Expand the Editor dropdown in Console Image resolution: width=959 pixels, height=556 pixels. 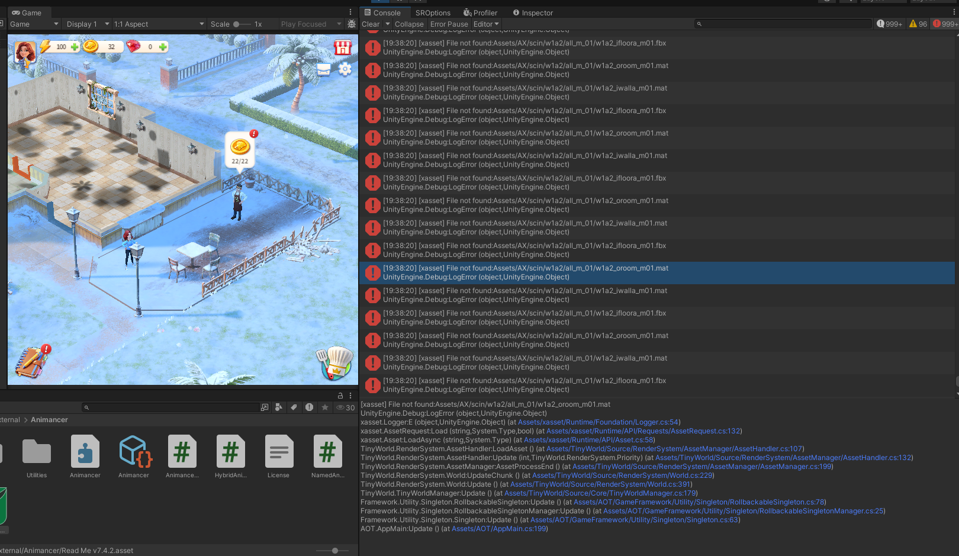pyautogui.click(x=486, y=24)
